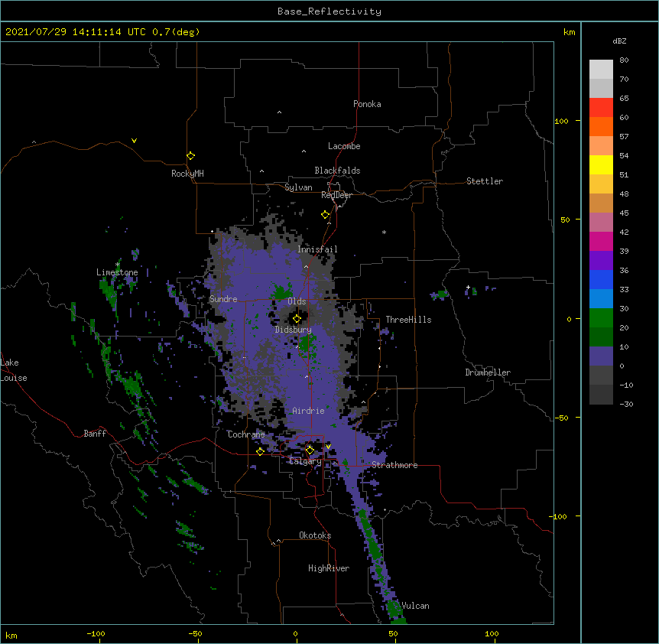Click the Airdrie city label
Screen dimensions: 659x644
[x=309, y=411]
